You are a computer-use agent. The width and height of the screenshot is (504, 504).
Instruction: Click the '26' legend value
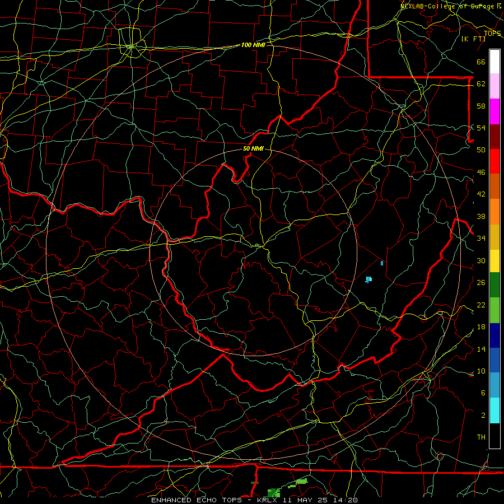pyautogui.click(x=481, y=283)
